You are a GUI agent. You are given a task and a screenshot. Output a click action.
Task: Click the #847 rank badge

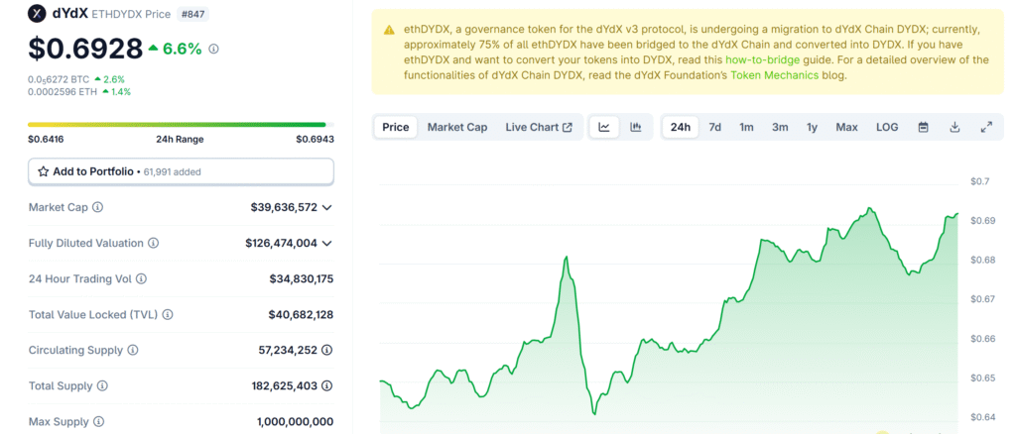point(193,14)
